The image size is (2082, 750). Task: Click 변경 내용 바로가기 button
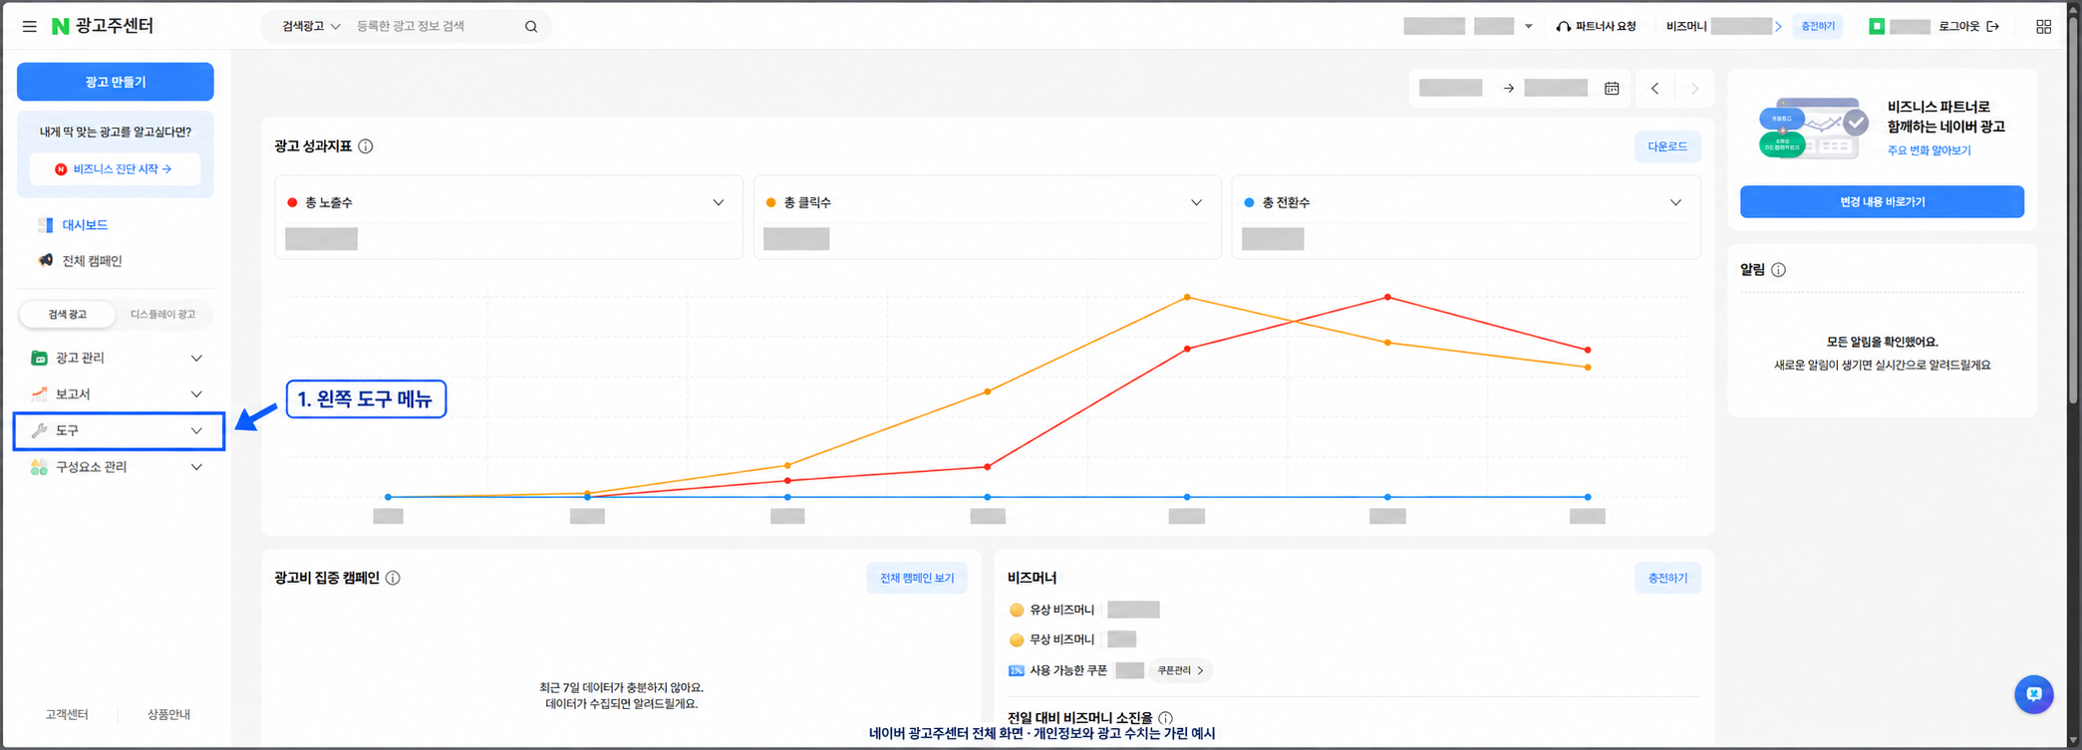click(1882, 202)
